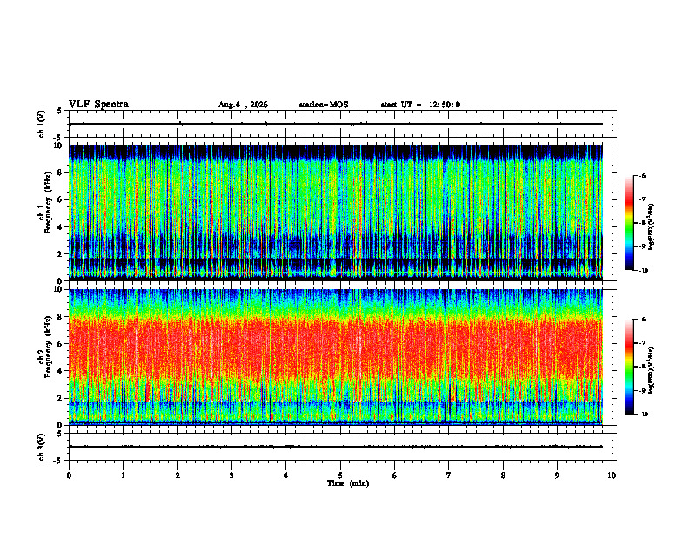Click the "Time (min)" x-axis label
689x533 pixels.
(348, 483)
